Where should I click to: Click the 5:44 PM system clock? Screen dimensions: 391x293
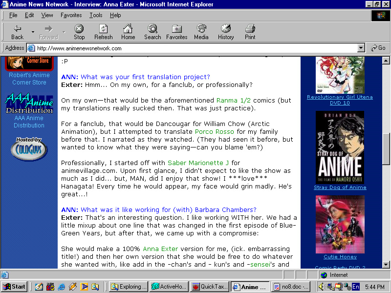(x=374, y=287)
